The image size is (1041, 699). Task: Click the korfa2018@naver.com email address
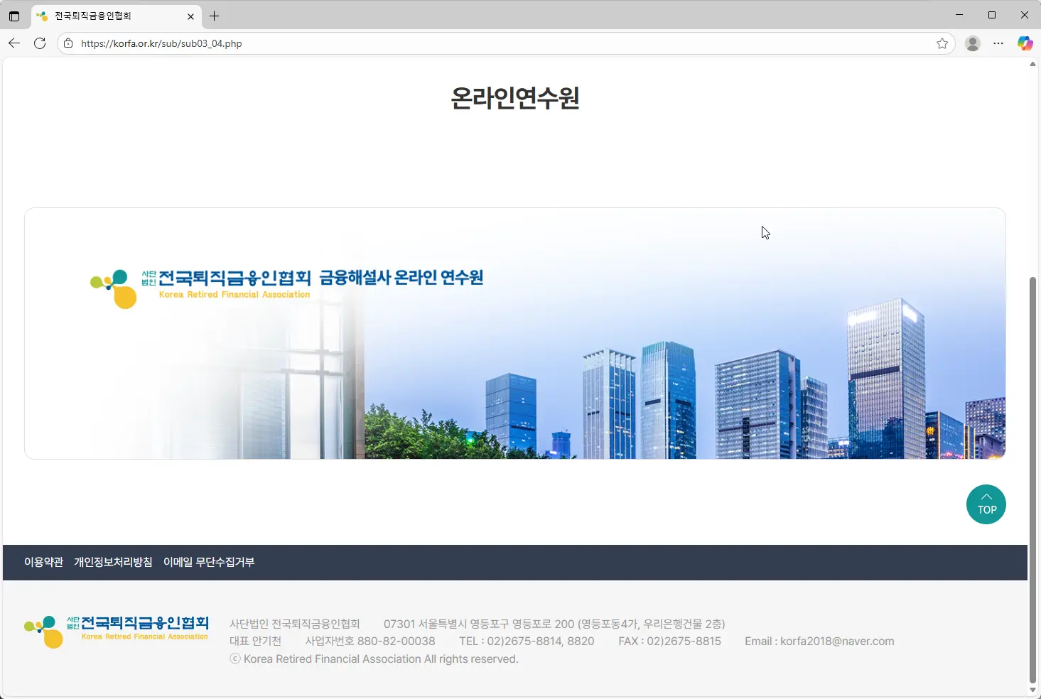[x=837, y=641]
